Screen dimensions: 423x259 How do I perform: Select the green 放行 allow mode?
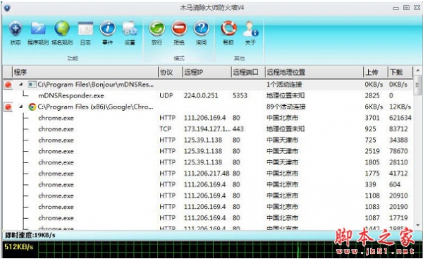157,28
